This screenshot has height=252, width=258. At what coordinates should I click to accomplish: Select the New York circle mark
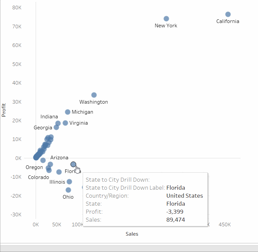click(166, 19)
